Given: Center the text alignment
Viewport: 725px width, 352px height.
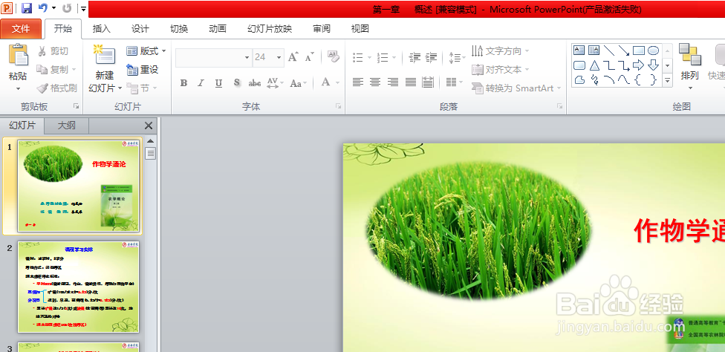Looking at the screenshot, I should [375, 82].
